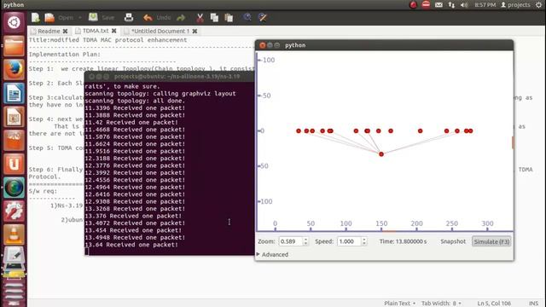The width and height of the screenshot is (546, 307).
Task: Open the text editor icon in launcher
Action: click(14, 256)
